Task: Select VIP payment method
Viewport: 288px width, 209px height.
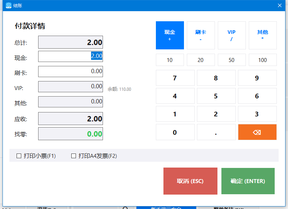Action: coord(231,35)
